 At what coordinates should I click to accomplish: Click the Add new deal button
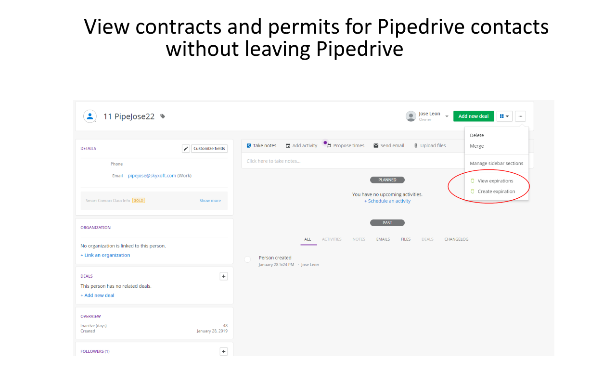click(x=474, y=116)
